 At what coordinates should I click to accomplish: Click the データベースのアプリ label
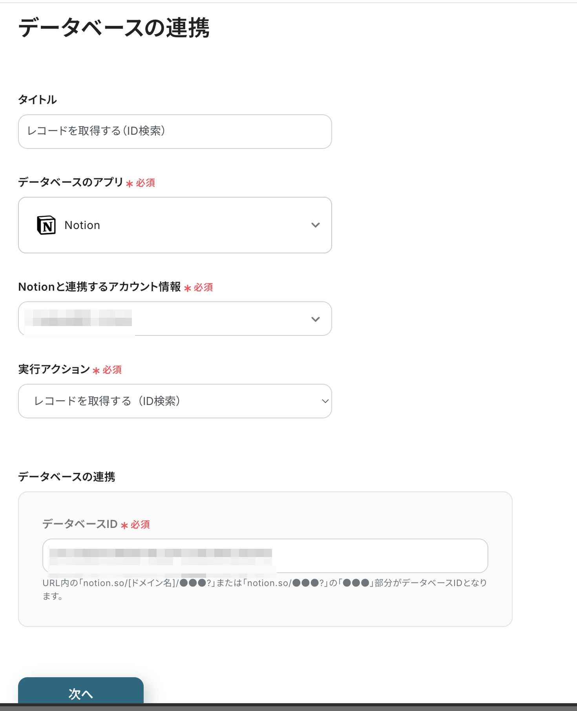[71, 182]
